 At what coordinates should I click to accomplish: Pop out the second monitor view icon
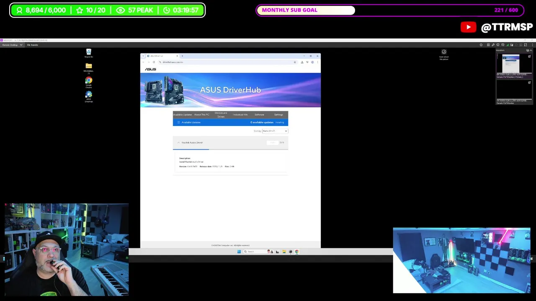tap(529, 83)
